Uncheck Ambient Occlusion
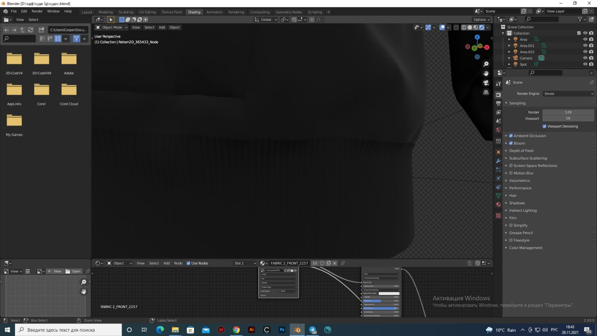This screenshot has height=336, width=597. pos(511,136)
